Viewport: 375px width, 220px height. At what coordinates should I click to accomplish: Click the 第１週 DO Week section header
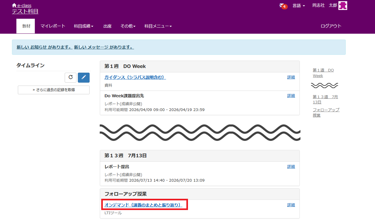click(x=125, y=66)
